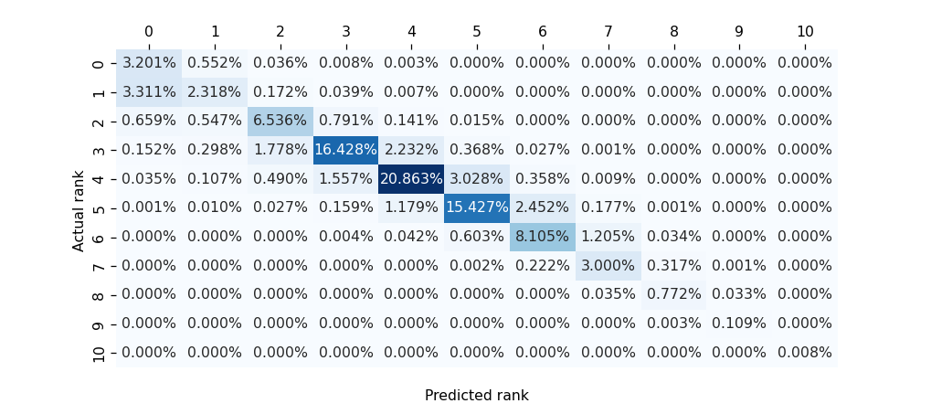Select the 2.452% cell in row 5
Viewport: 931px width, 414px height.
[x=543, y=207]
